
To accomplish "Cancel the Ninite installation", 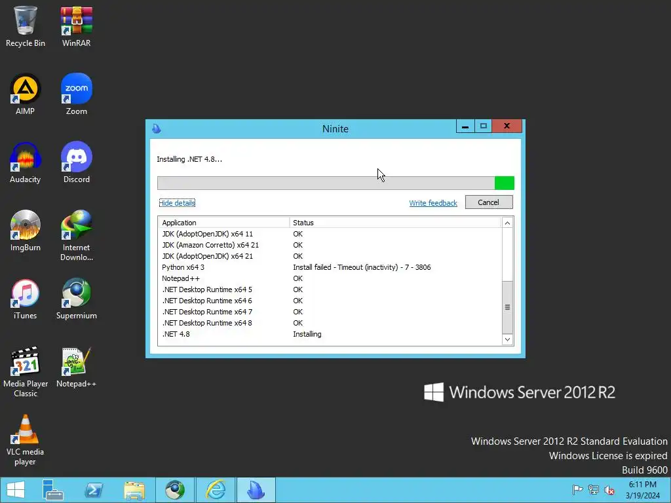I will [489, 202].
